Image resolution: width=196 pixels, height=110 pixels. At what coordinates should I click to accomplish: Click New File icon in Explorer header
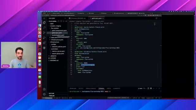click(58, 21)
